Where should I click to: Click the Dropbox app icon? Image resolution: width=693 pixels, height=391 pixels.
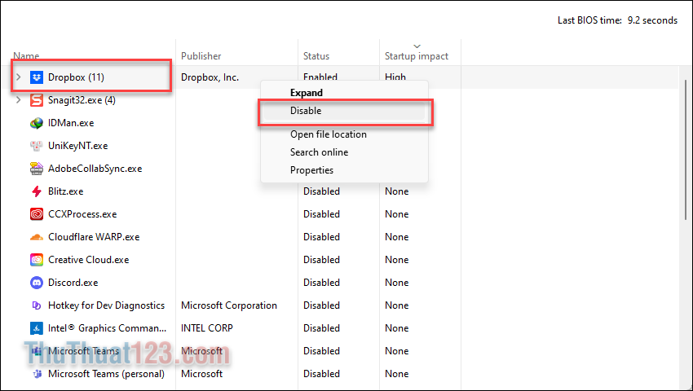(x=36, y=77)
